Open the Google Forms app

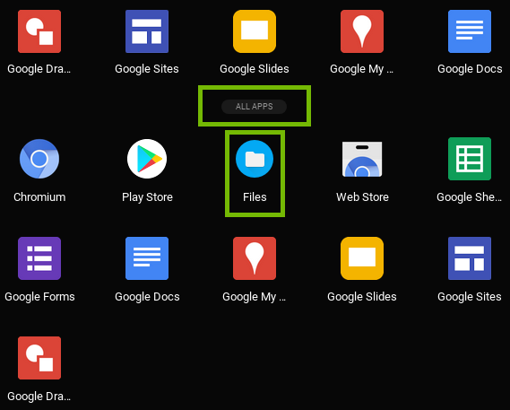pyautogui.click(x=39, y=258)
